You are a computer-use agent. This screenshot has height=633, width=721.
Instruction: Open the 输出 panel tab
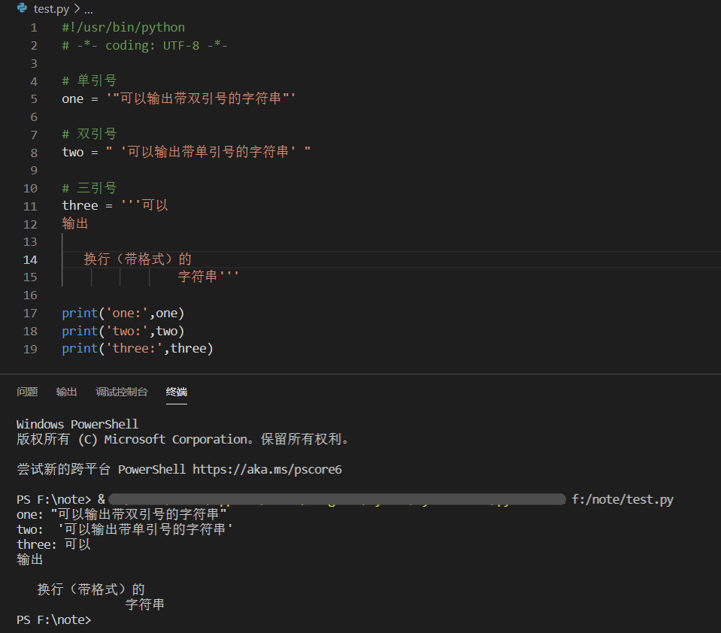(66, 392)
